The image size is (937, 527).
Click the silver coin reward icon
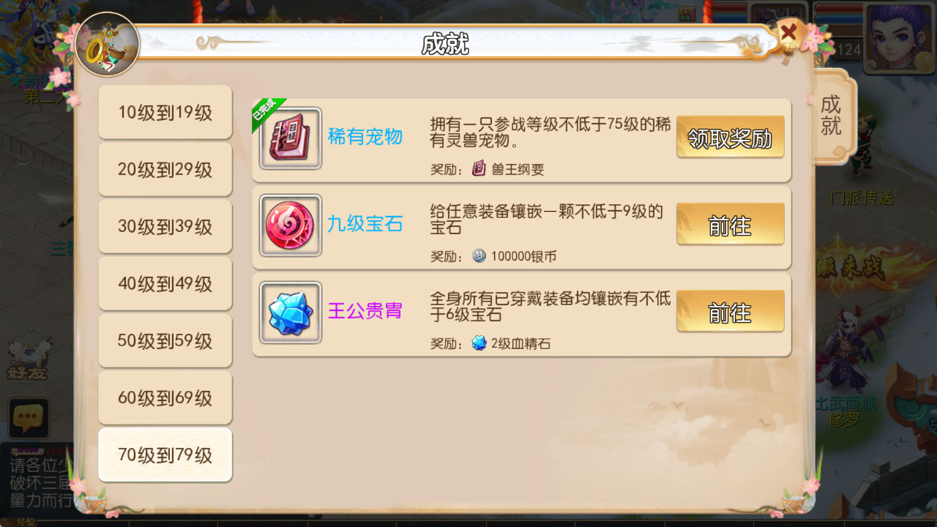479,256
